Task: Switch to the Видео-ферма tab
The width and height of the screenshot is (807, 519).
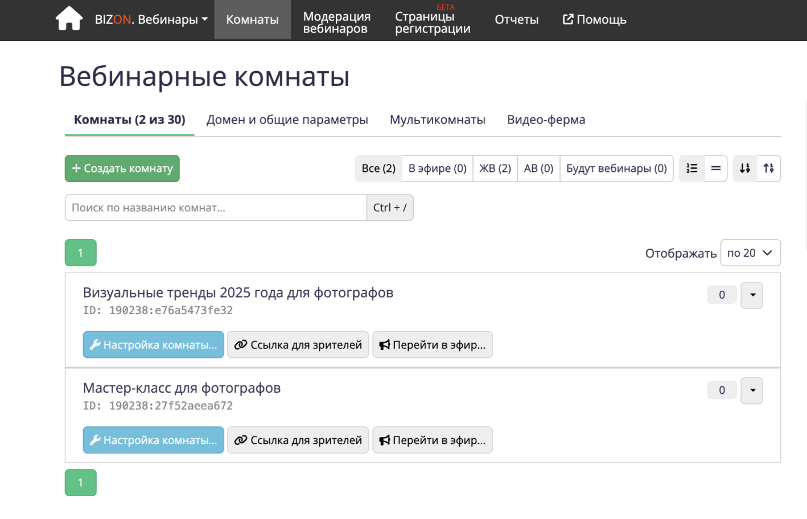Action: point(546,120)
